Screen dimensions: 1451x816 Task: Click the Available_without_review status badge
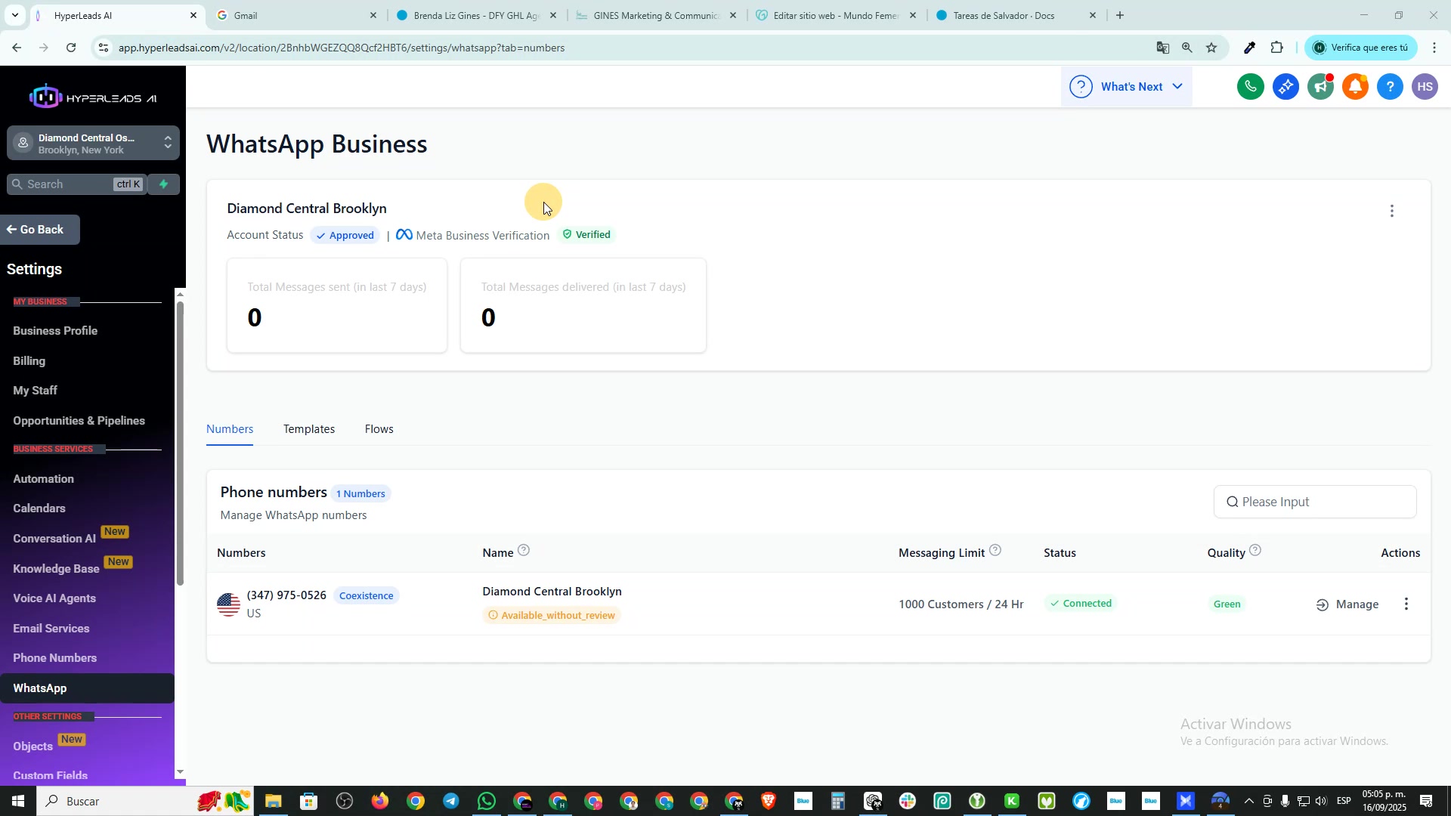pyautogui.click(x=552, y=615)
